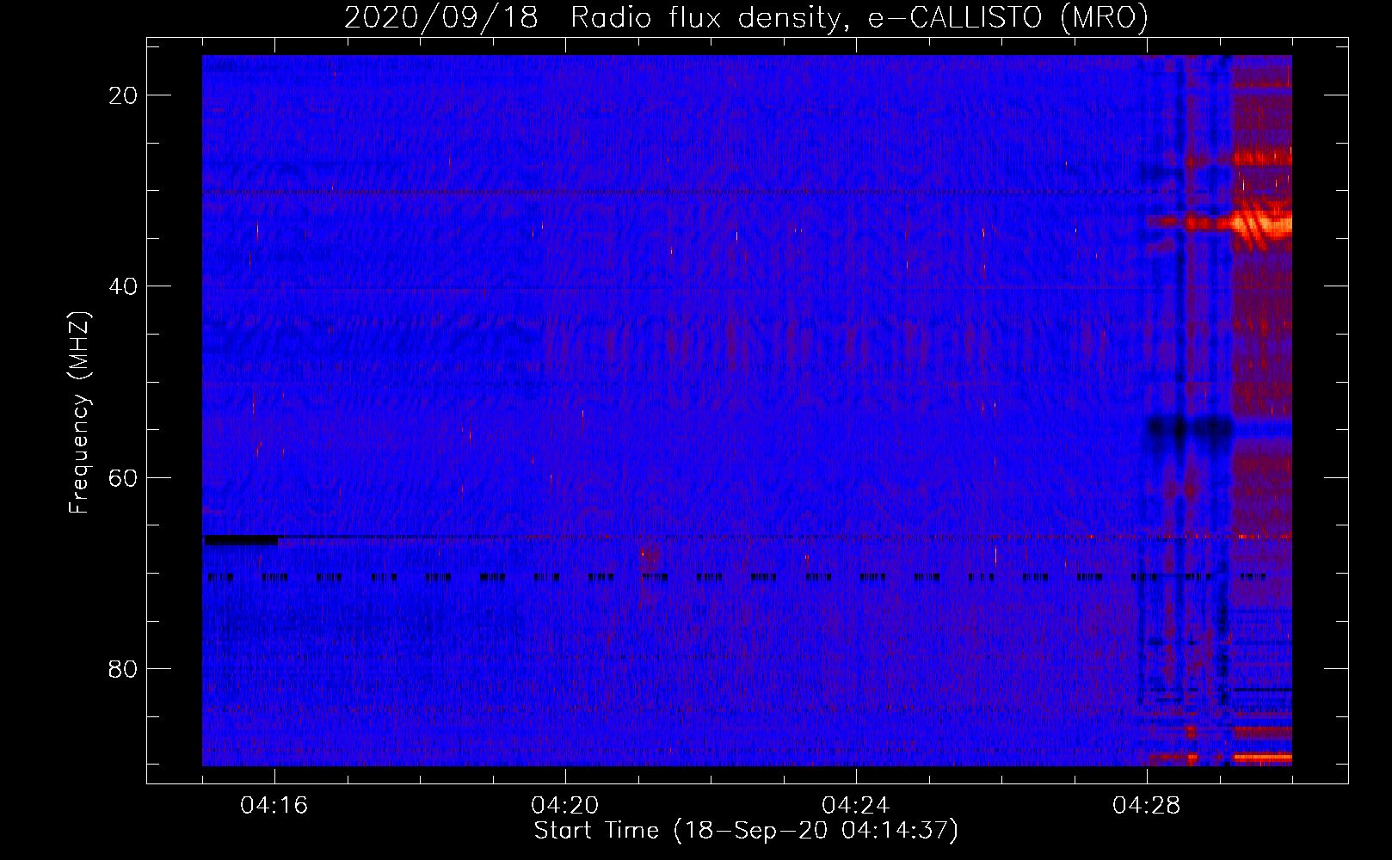Click the 04:28 time tick label
The image size is (1392, 860).
1147,806
